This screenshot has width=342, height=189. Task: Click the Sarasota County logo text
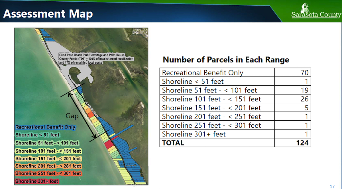(x=316, y=15)
